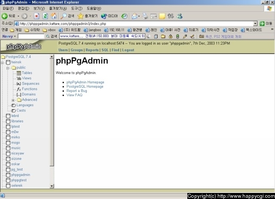The width and height of the screenshot is (275, 199).
Task: Open the Media globe icon
Action: coord(104,16)
